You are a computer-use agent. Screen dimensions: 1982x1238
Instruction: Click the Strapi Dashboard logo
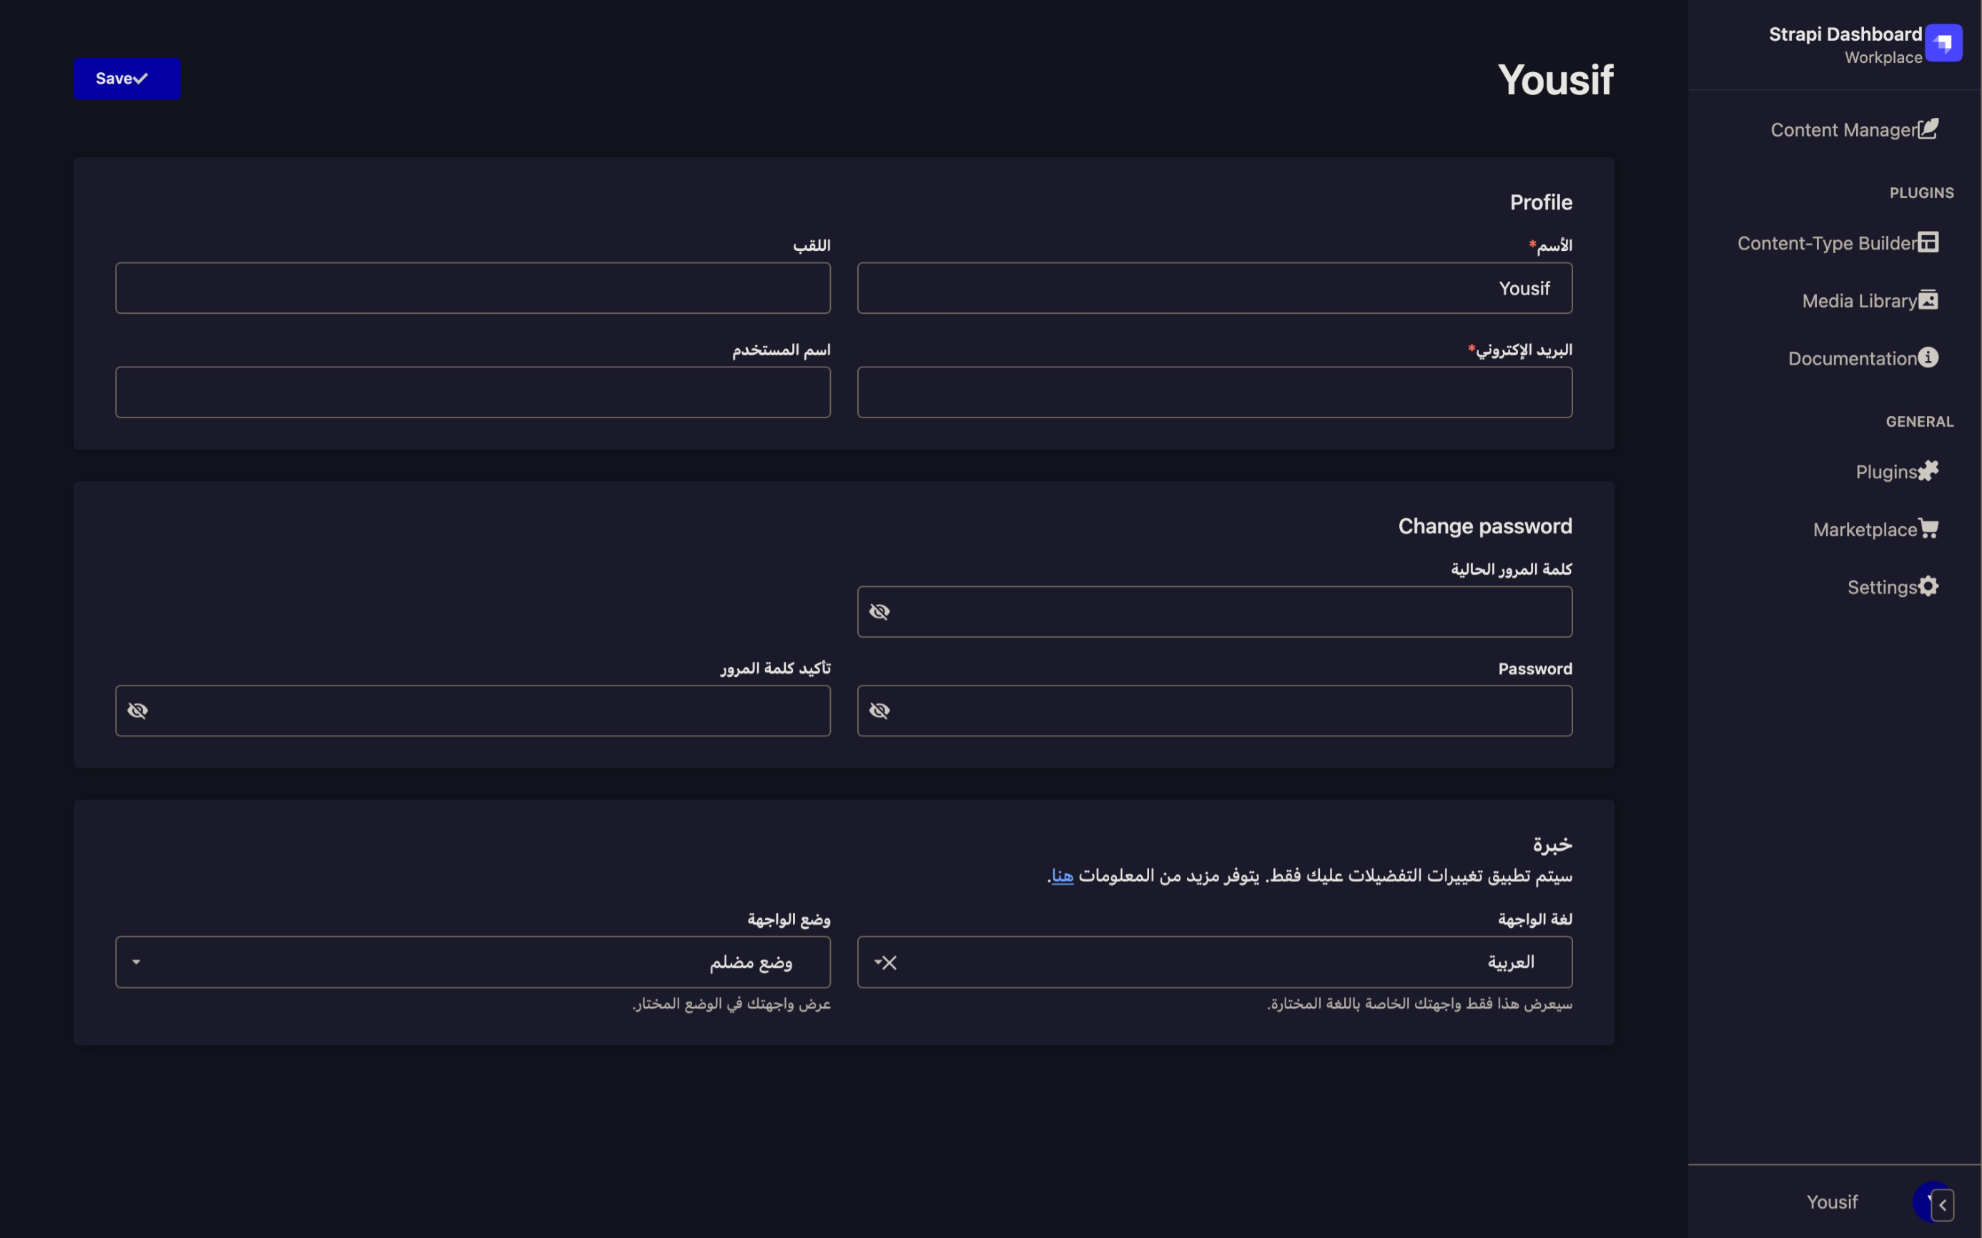(x=1944, y=43)
